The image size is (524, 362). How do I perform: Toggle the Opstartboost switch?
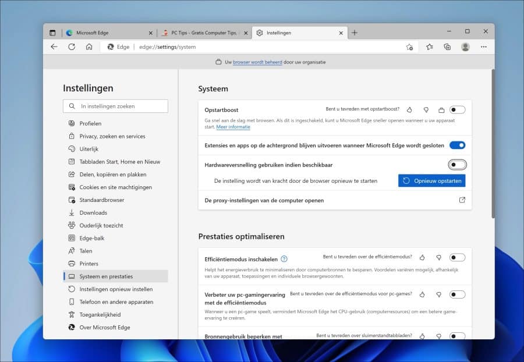pyautogui.click(x=457, y=109)
